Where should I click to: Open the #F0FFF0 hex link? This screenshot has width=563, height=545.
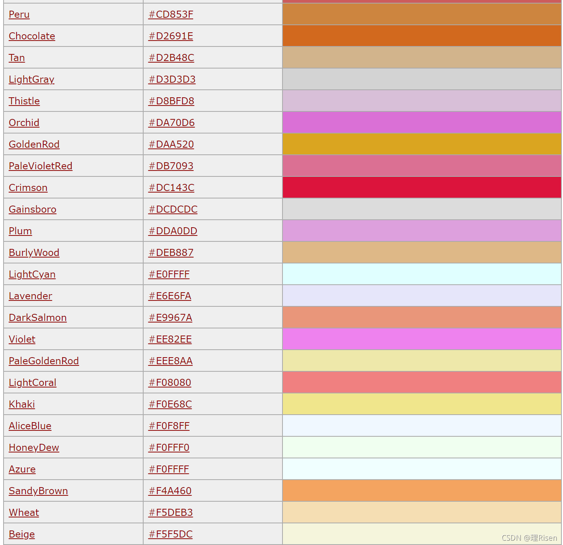pos(169,448)
